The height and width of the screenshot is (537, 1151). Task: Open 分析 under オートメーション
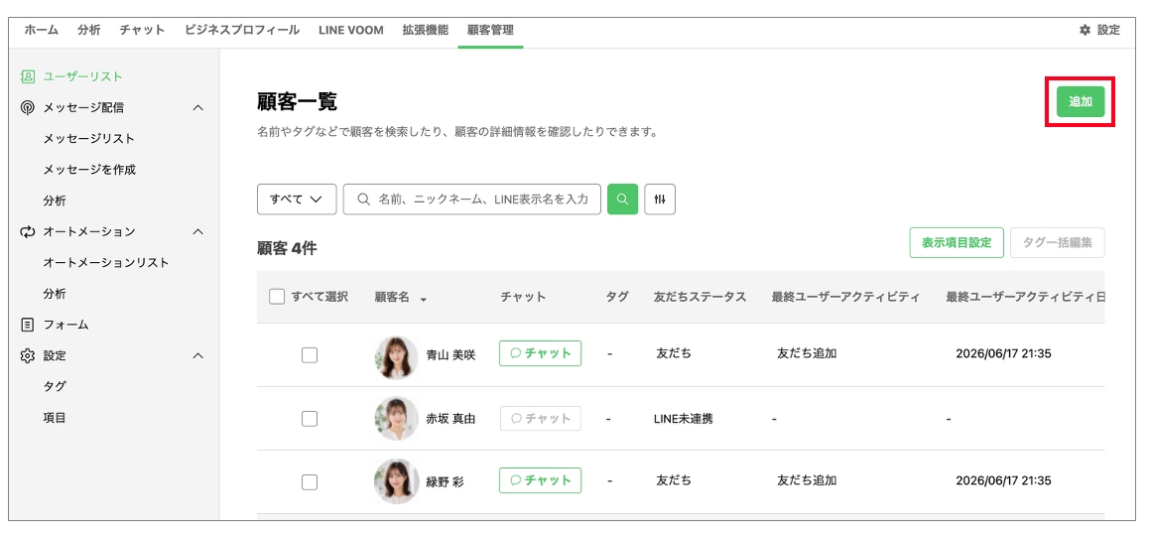[x=55, y=293]
